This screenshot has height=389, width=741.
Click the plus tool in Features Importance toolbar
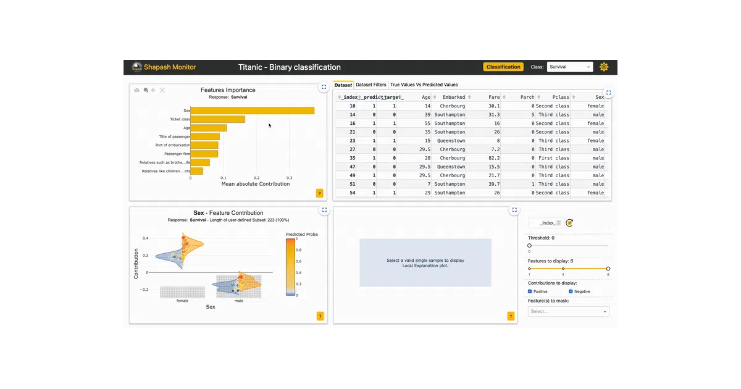click(153, 90)
